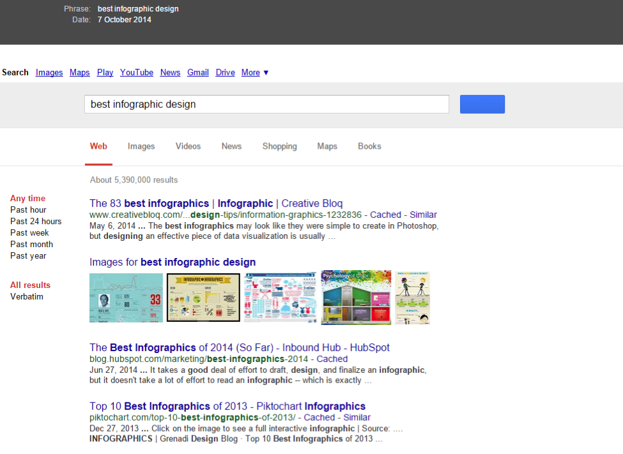Open the red and blue data infographic thumbnail
This screenshot has width=623, height=454.
tap(281, 297)
